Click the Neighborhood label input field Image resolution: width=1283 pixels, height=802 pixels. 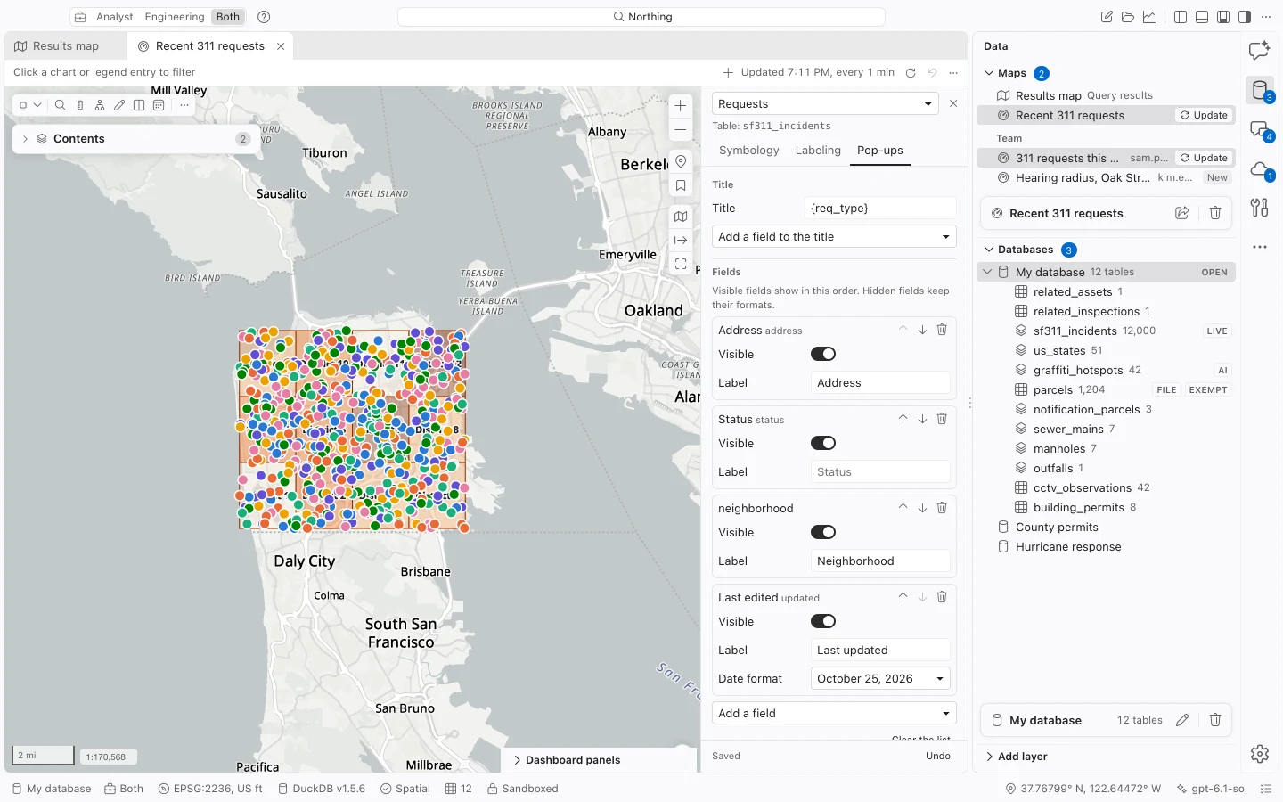(x=880, y=561)
